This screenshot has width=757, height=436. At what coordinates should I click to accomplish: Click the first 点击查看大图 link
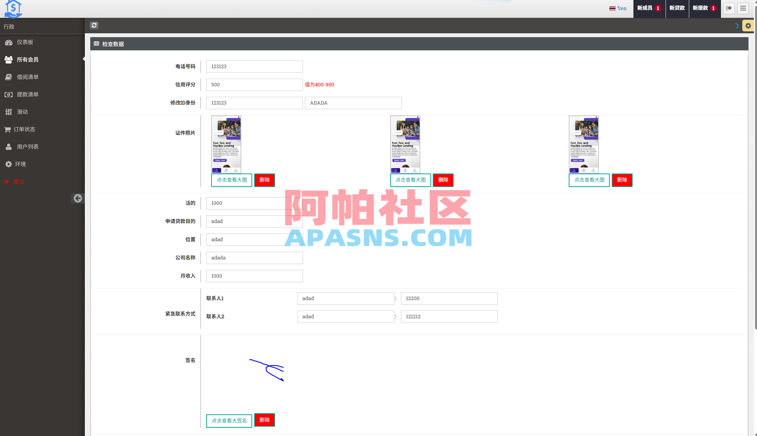click(x=231, y=180)
